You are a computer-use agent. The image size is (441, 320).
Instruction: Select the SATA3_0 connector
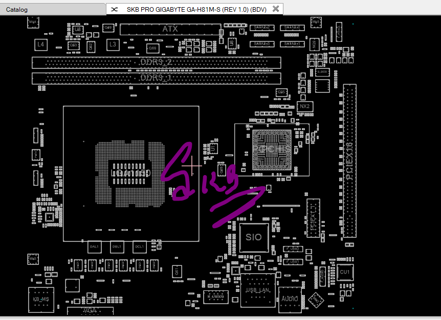292,28
